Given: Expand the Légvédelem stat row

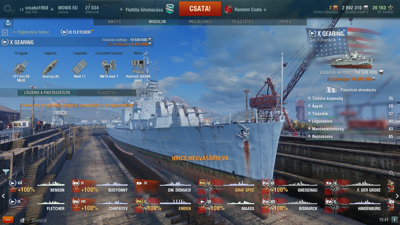Looking at the screenshot, I should tap(350, 121).
